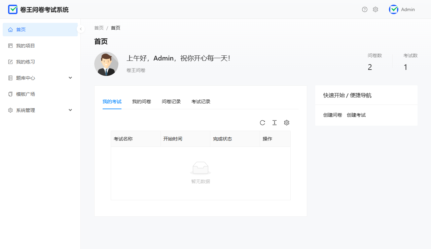Open Admin user dropdown menu
431x249 pixels.
click(402, 9)
